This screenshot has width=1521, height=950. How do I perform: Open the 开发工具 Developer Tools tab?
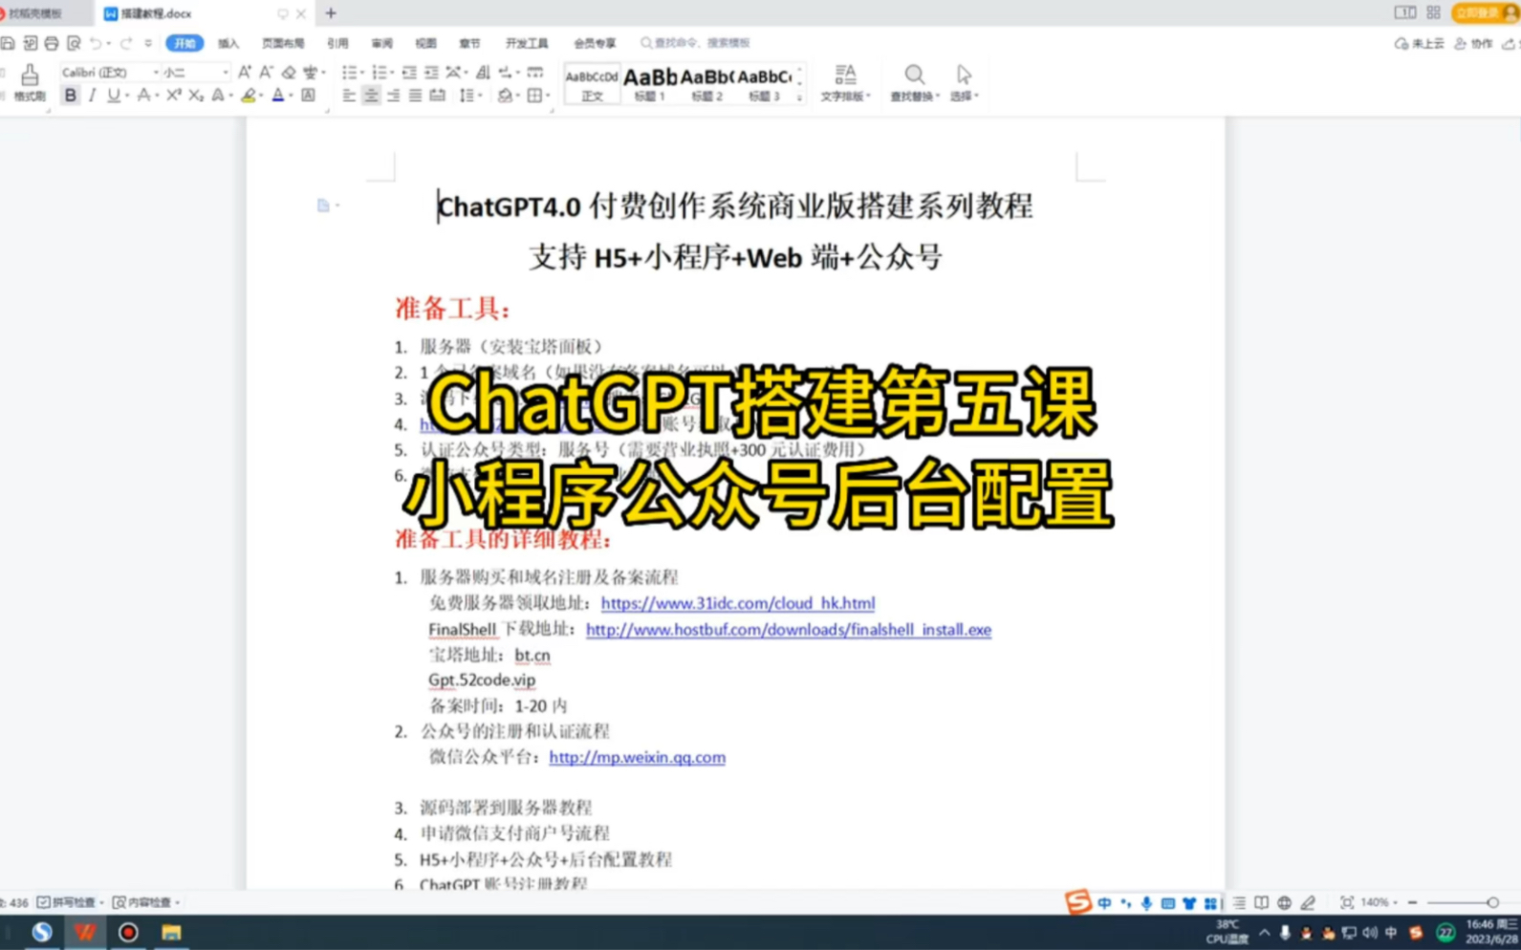pyautogui.click(x=527, y=43)
